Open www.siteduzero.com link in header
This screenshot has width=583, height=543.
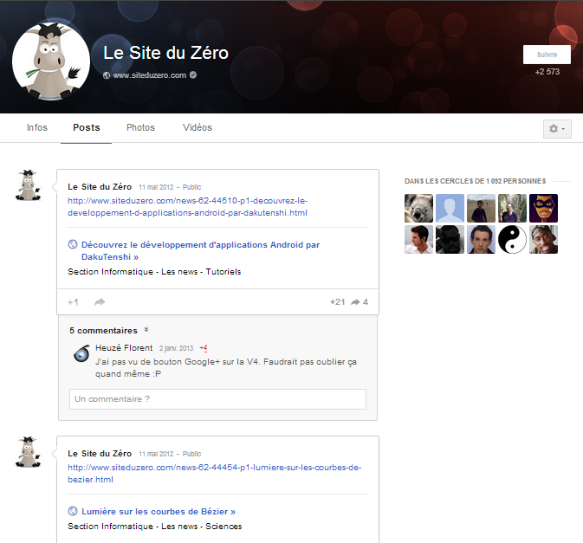[150, 75]
